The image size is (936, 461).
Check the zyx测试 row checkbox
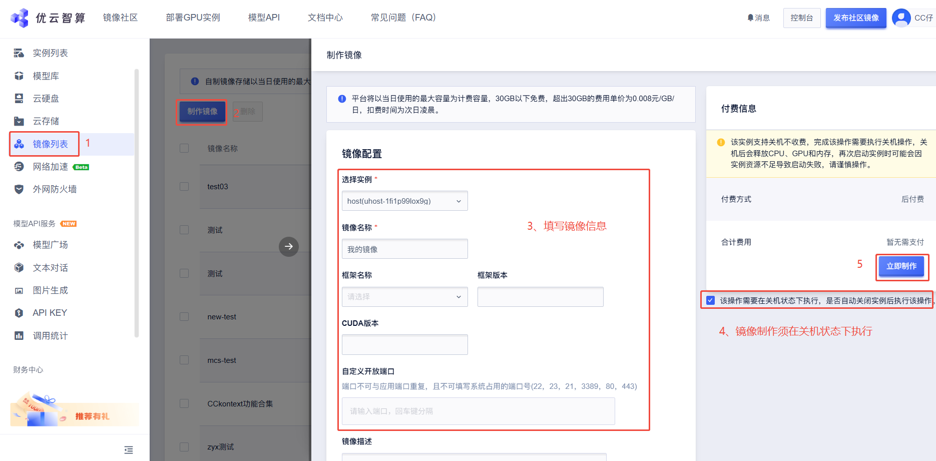[184, 447]
